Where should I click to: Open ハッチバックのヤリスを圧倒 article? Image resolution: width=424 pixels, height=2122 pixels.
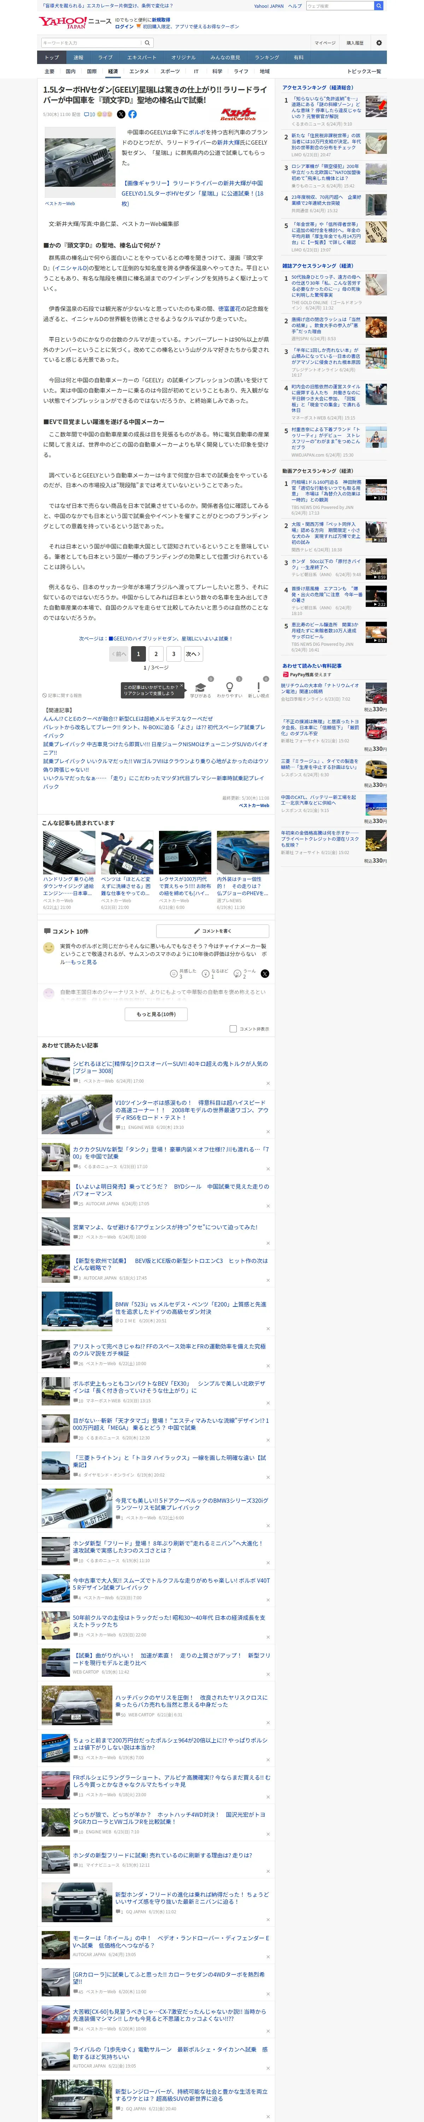pos(191,1701)
